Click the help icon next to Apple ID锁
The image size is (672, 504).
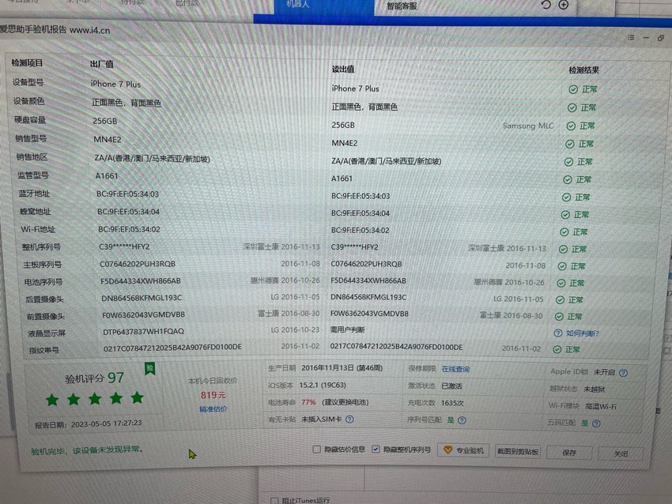pos(624,373)
